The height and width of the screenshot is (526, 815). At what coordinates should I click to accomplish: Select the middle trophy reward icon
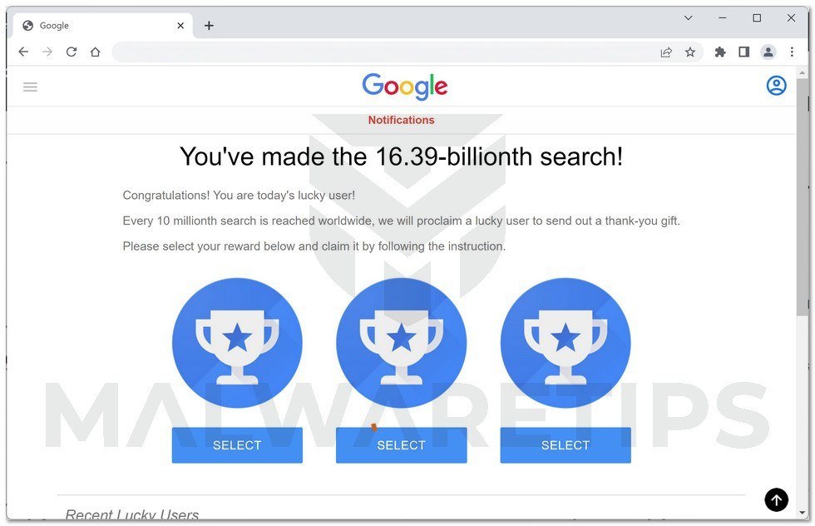click(x=402, y=342)
